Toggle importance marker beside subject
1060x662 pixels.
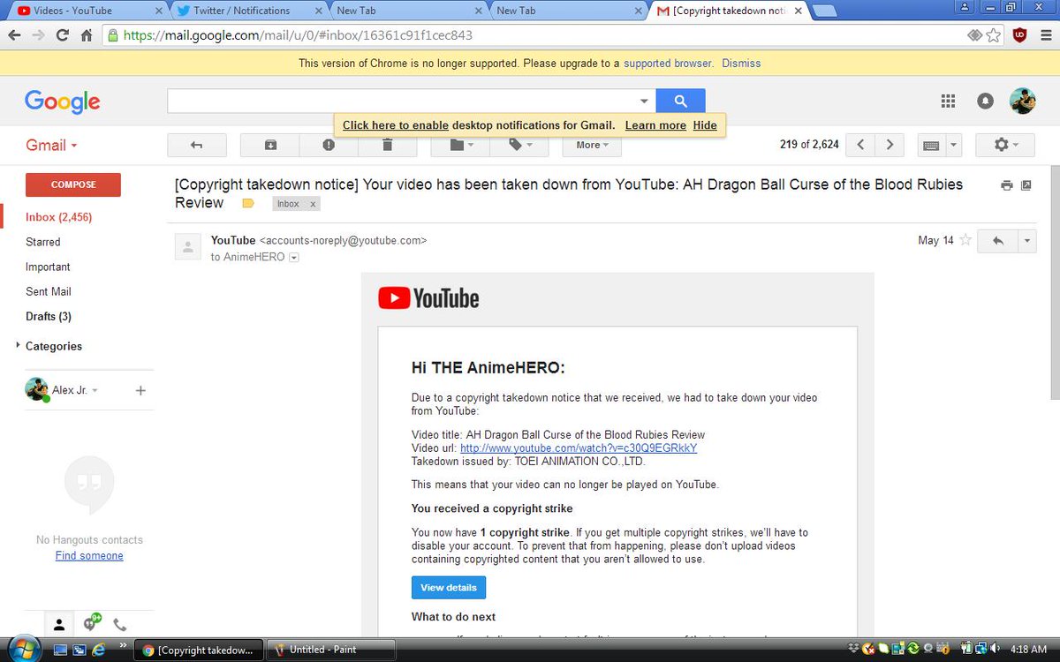[x=248, y=203]
